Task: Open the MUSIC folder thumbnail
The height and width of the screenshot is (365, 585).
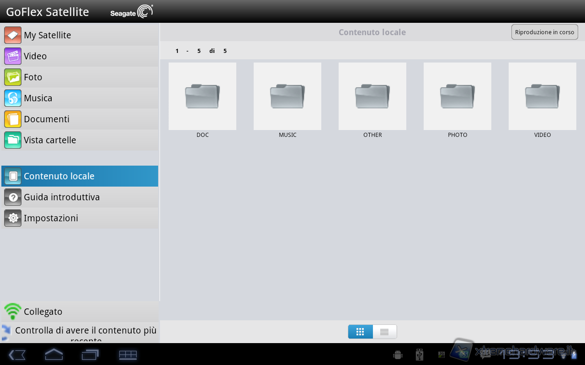Action: click(287, 96)
